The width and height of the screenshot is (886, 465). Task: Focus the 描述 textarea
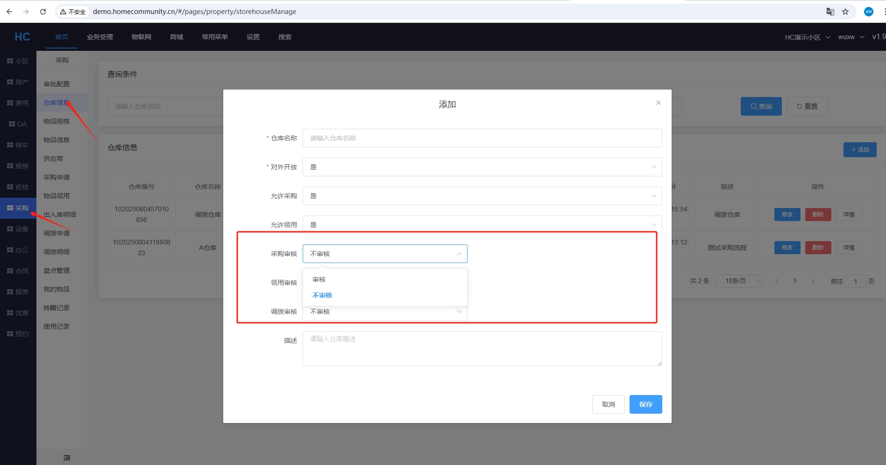coord(482,348)
